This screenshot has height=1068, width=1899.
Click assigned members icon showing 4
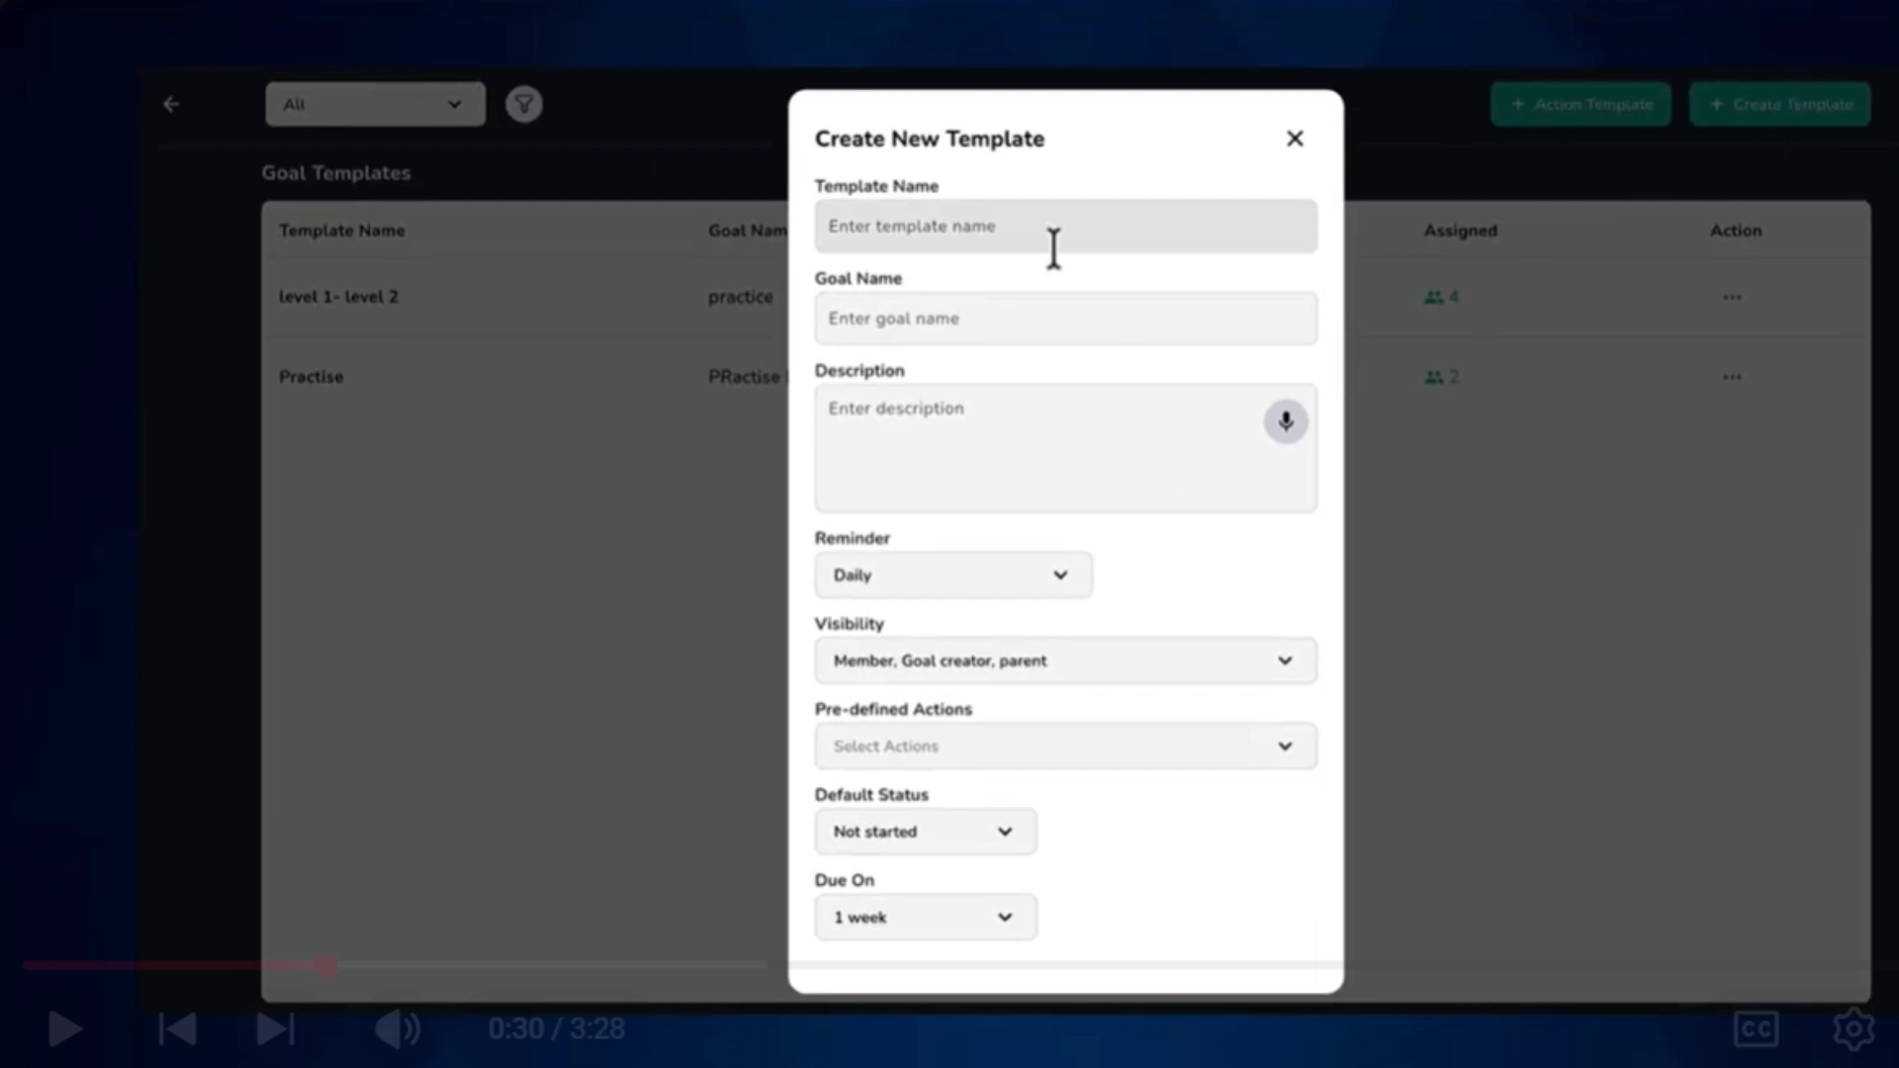click(x=1441, y=297)
